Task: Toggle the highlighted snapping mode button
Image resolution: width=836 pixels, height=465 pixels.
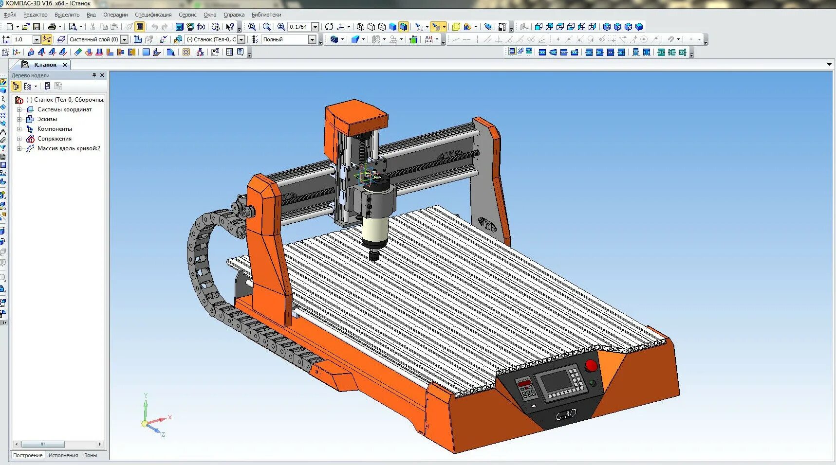Action: click(47, 39)
